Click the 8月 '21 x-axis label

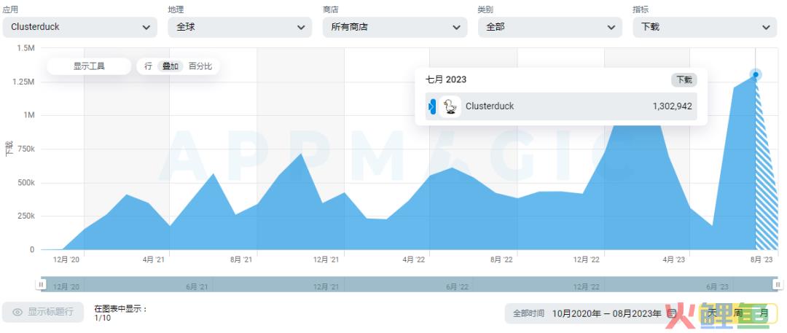(241, 259)
